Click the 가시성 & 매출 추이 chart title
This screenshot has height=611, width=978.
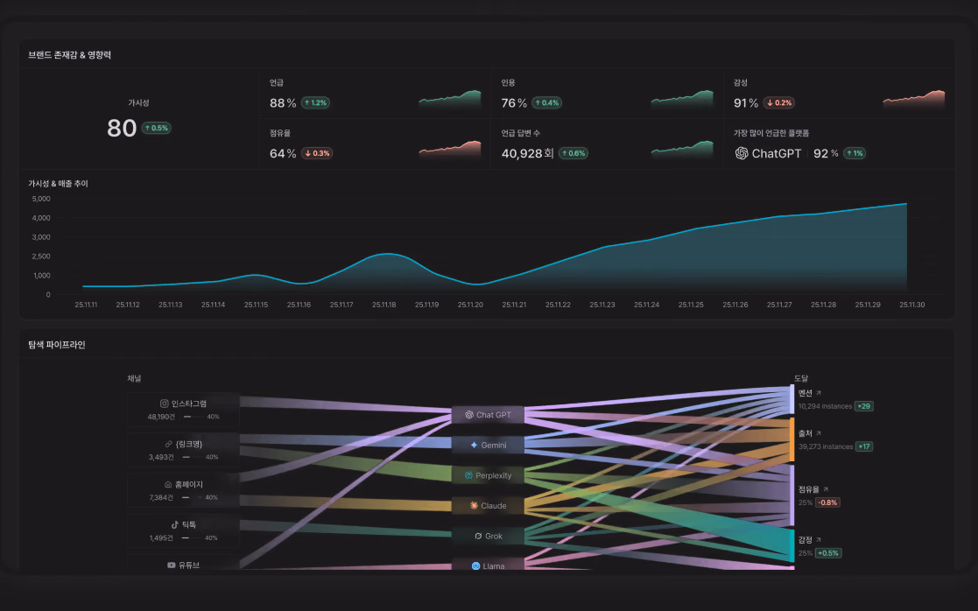58,184
